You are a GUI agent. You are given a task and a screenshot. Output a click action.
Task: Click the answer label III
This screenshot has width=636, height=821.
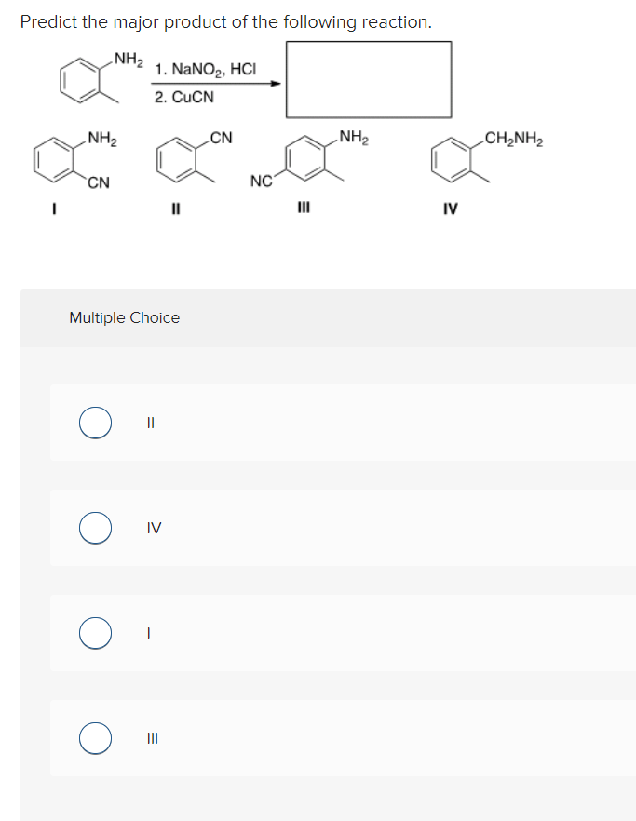(x=151, y=738)
